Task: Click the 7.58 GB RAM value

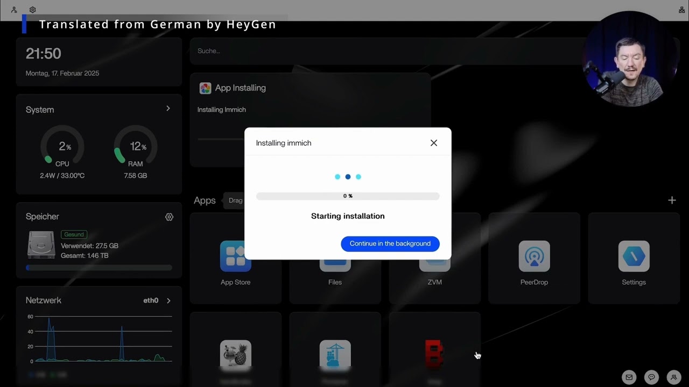Action: coord(136,176)
